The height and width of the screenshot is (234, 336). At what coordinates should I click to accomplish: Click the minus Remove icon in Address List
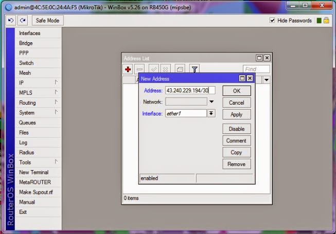tap(139, 70)
